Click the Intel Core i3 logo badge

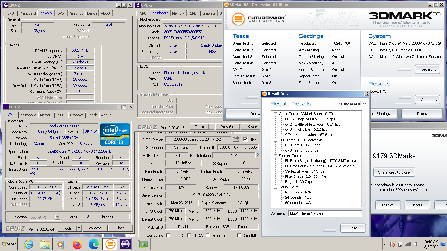click(115, 135)
